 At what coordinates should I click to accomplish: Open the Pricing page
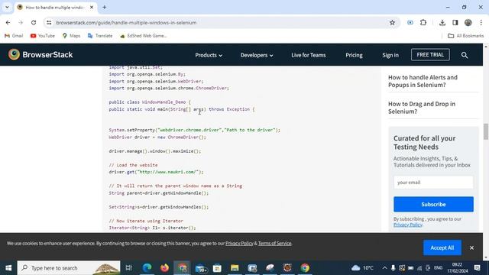(354, 55)
